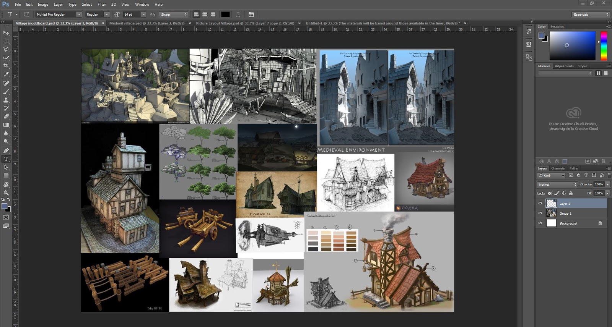Expand the layer Opacity slider arrow
Image resolution: width=612 pixels, height=327 pixels.
(607, 184)
